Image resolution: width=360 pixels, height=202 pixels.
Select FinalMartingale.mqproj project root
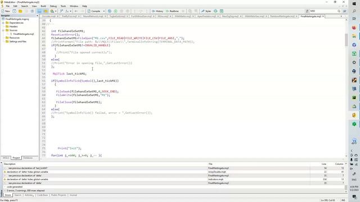17,19
